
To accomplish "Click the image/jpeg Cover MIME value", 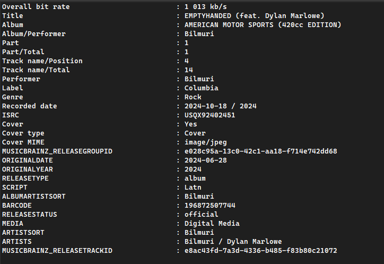I will (x=205, y=142).
